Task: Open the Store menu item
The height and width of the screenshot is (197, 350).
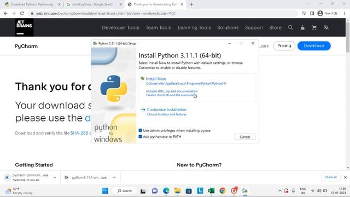Action: pos(275,27)
